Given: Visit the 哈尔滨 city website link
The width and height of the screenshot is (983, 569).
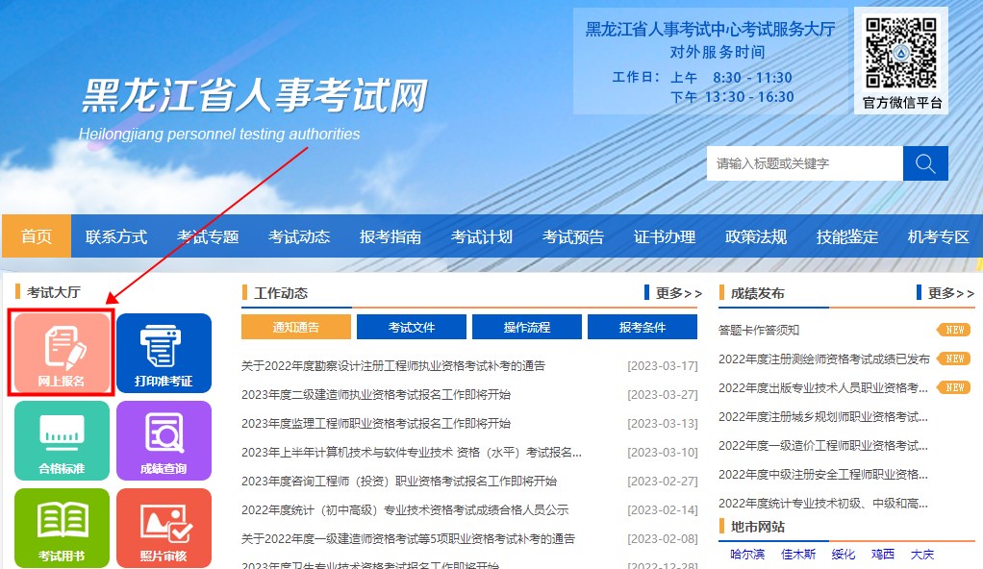Looking at the screenshot, I should [x=746, y=555].
